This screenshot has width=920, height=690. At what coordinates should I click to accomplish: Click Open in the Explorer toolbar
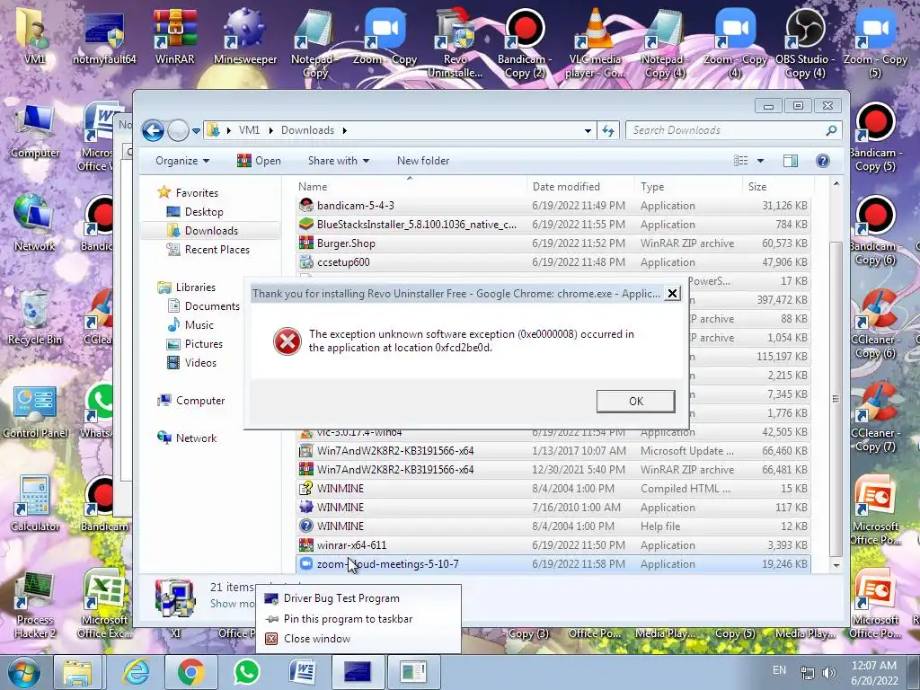tap(259, 161)
